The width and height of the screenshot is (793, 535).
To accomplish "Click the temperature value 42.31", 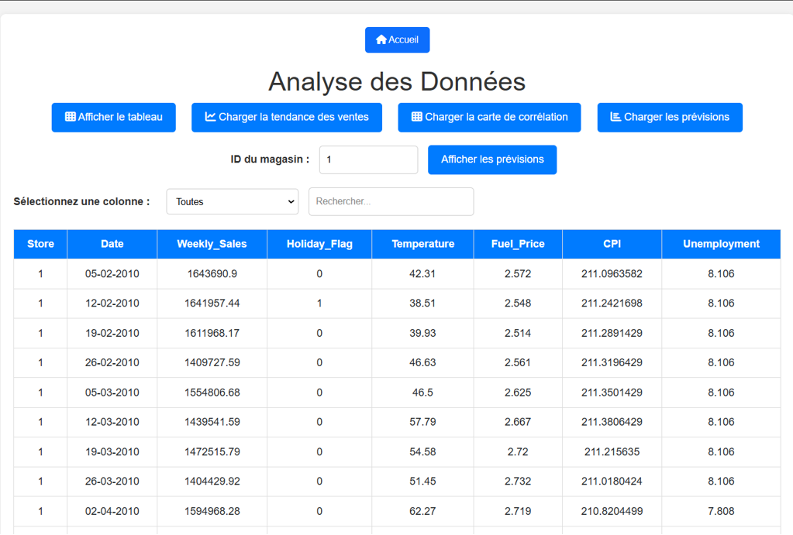I will (x=422, y=274).
